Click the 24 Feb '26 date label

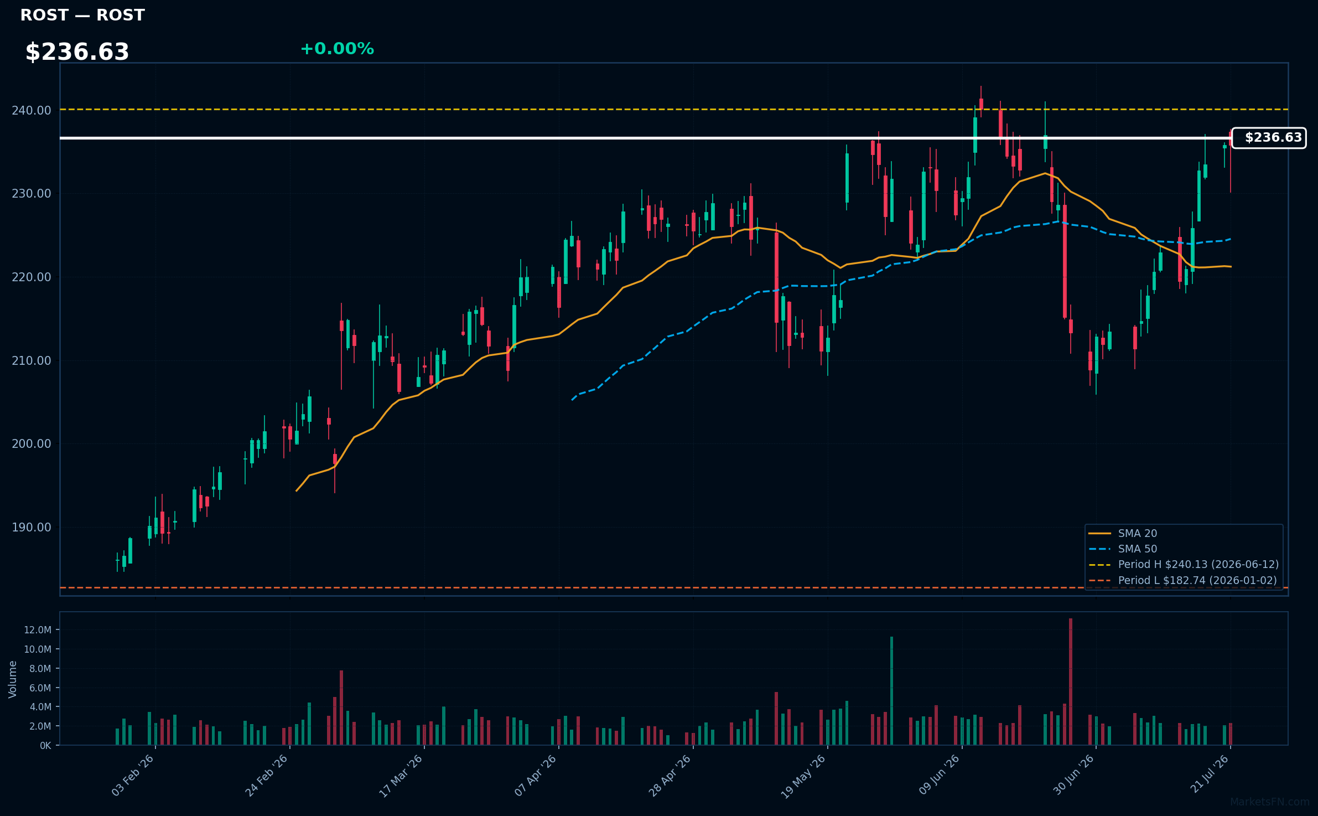click(267, 775)
